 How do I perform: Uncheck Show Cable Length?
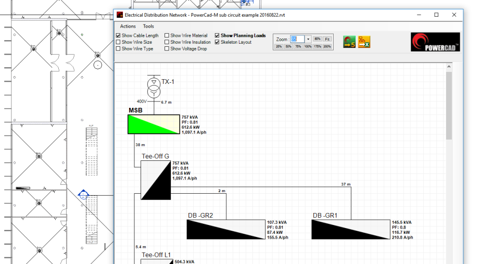tap(118, 36)
